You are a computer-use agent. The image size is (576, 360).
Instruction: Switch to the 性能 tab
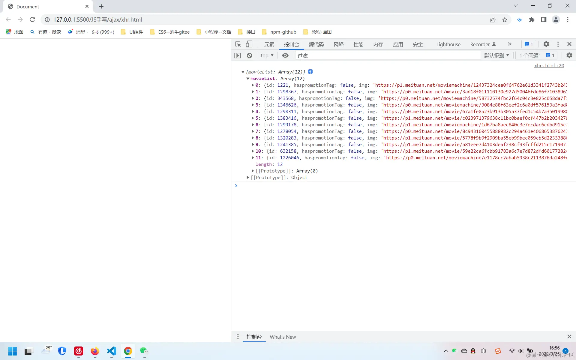click(x=358, y=44)
